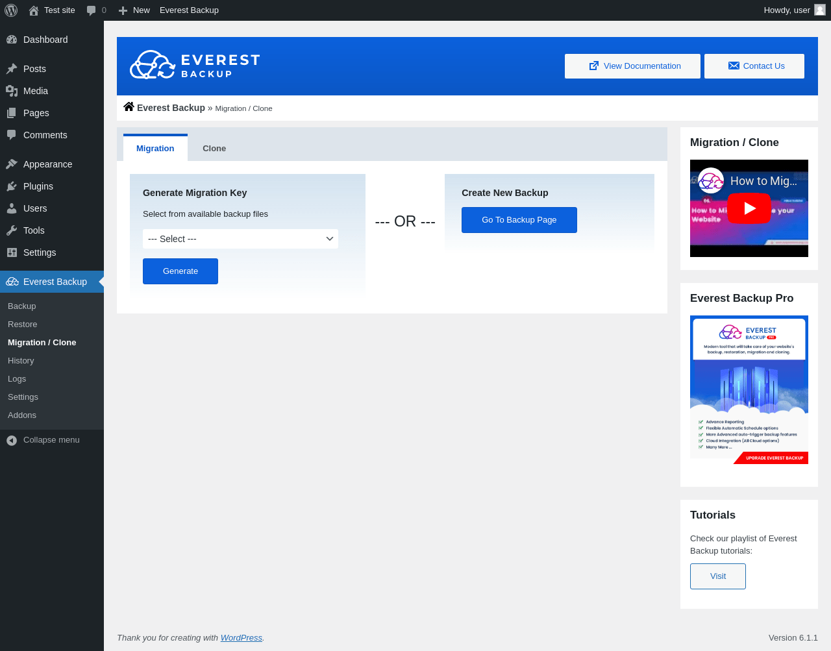Screen dimensions: 831x651
Task: Open the comments bubble in admin bar
Action: click(92, 10)
